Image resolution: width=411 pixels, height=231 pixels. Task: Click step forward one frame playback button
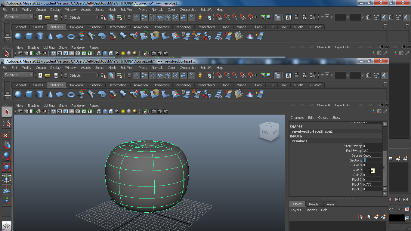(x=397, y=199)
